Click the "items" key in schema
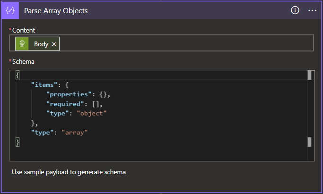Screen dimensions: 323x194 tap(43, 85)
